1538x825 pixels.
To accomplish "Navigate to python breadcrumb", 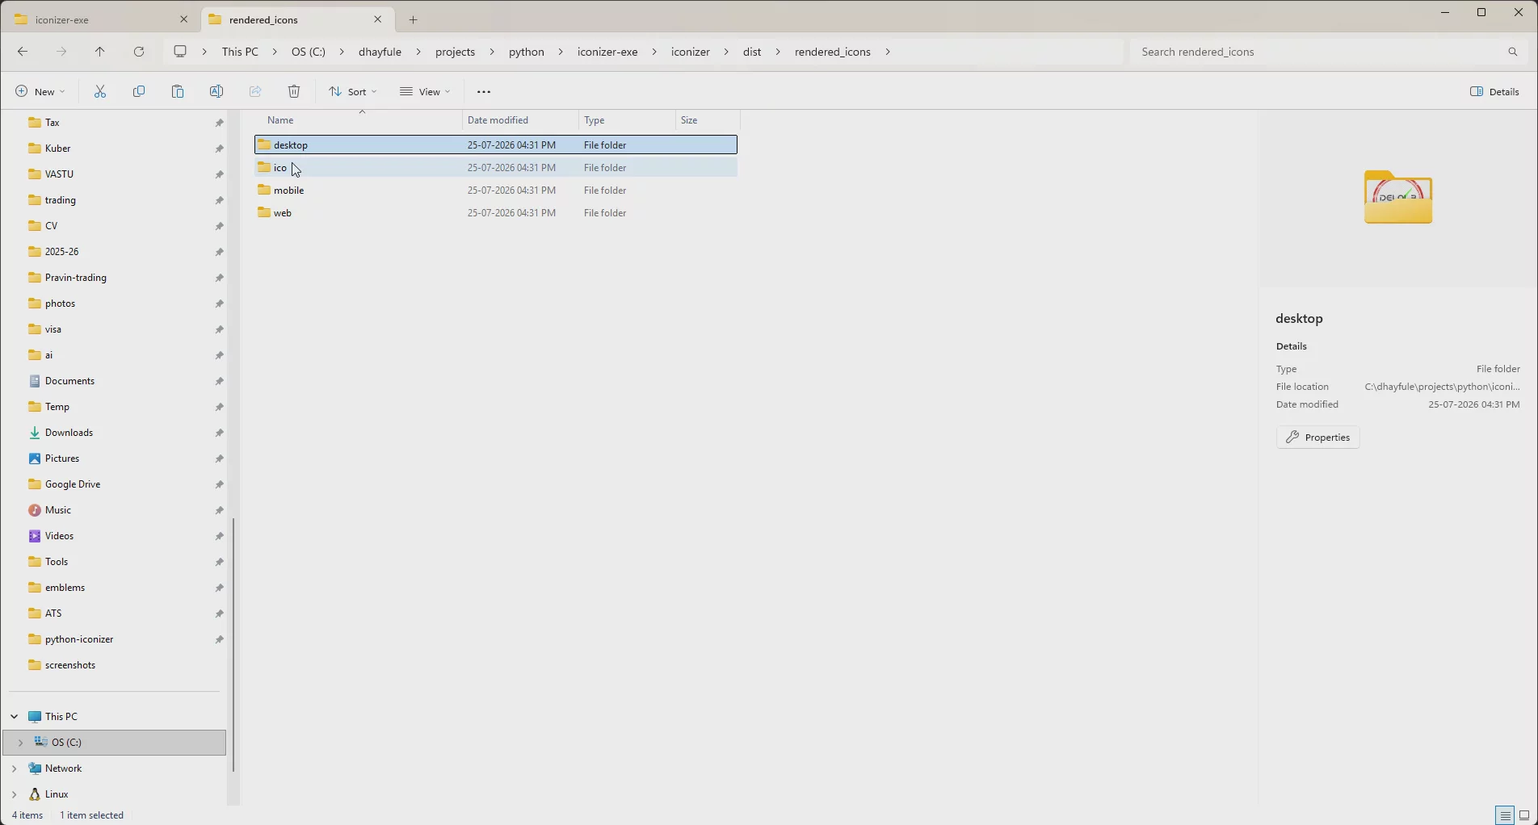I will click(527, 52).
